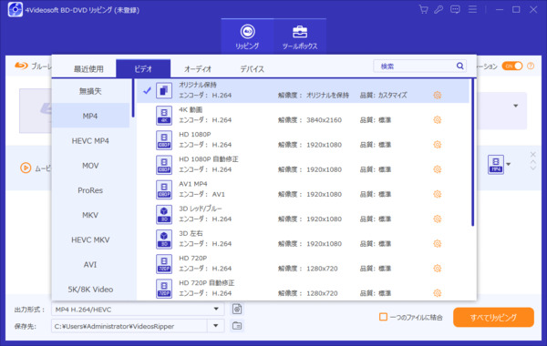
Task: Select the 3D レッド/ブルー preset icon
Action: (x=164, y=214)
